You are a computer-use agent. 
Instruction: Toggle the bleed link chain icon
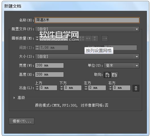click(136, 88)
